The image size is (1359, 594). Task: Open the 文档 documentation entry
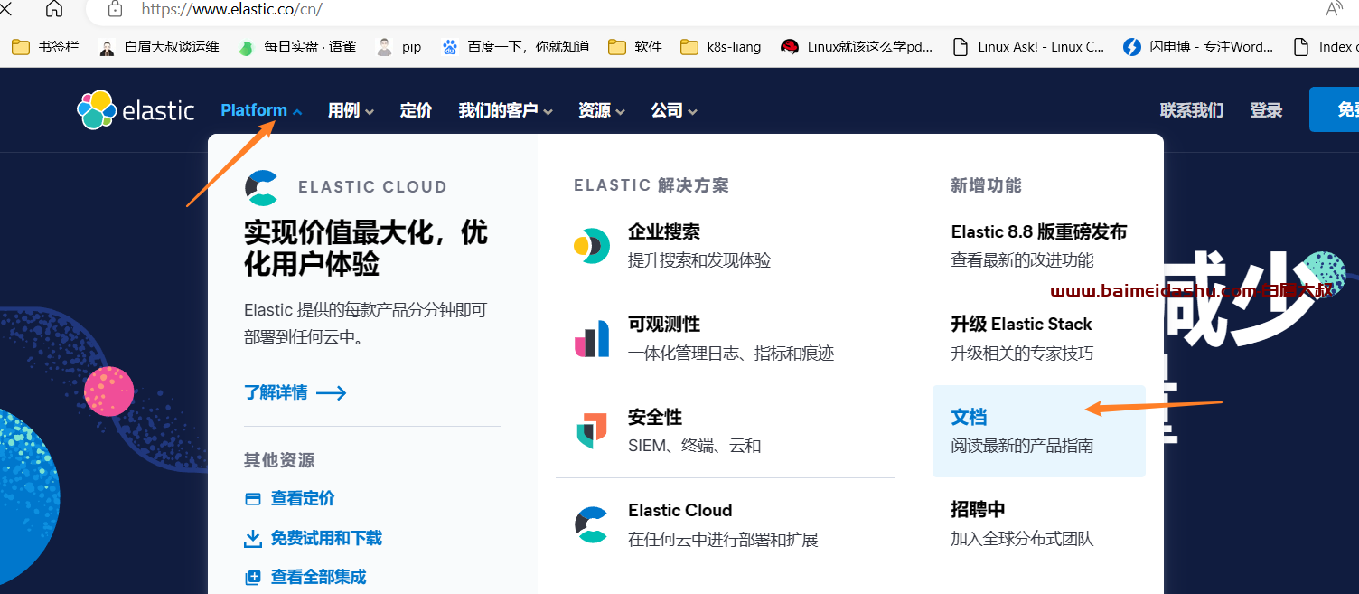point(1039,430)
